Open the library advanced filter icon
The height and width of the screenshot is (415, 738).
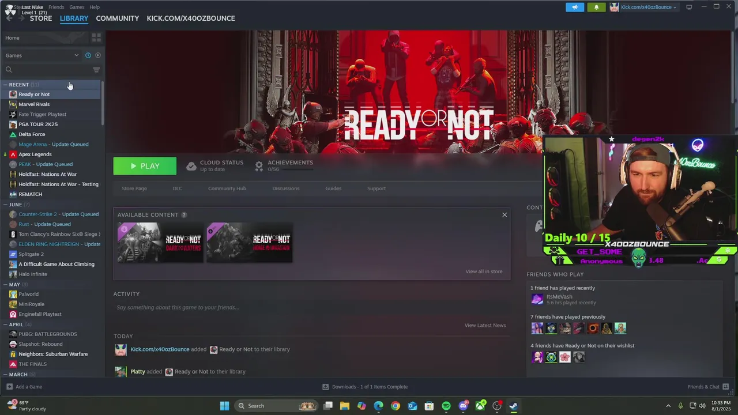click(96, 70)
